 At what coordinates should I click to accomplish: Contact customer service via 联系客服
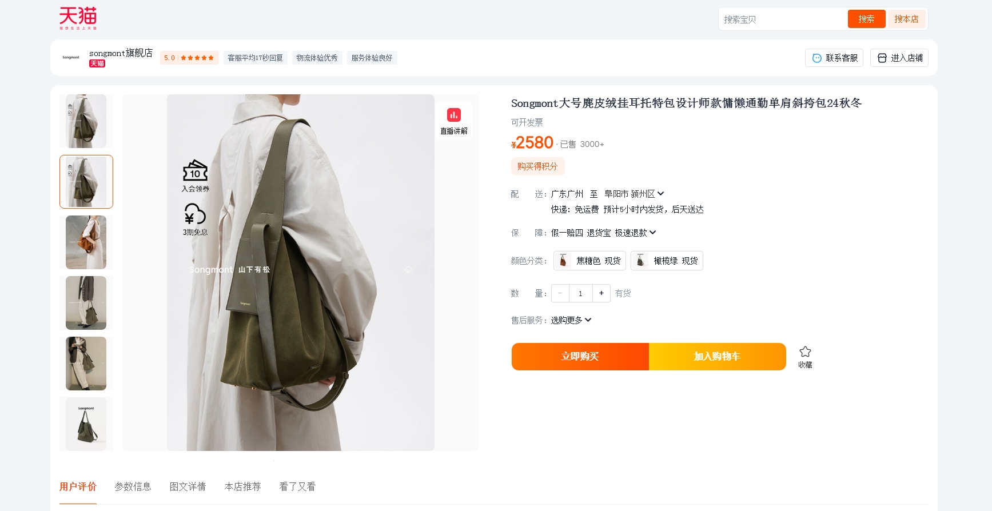[x=834, y=58]
